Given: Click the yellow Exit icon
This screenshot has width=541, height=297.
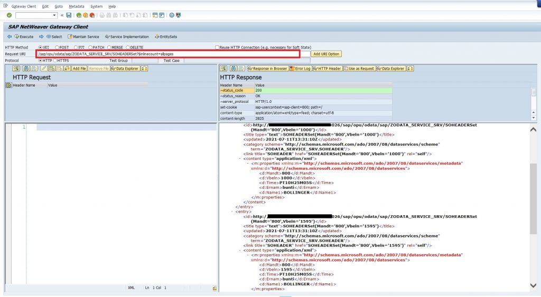Looking at the screenshot, I should point(86,15).
